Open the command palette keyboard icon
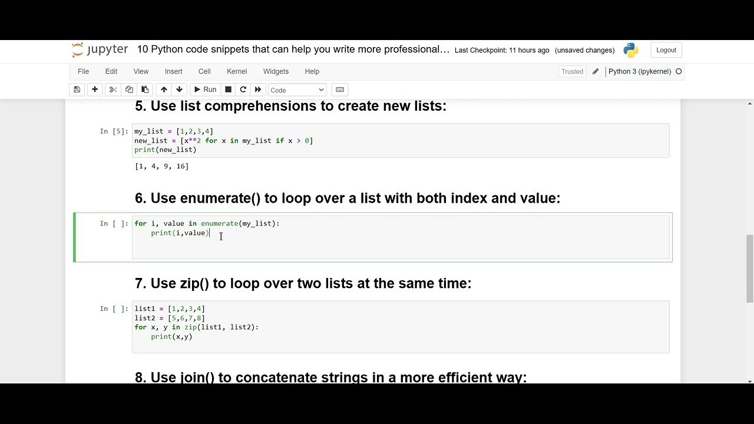This screenshot has width=754, height=424. point(340,90)
